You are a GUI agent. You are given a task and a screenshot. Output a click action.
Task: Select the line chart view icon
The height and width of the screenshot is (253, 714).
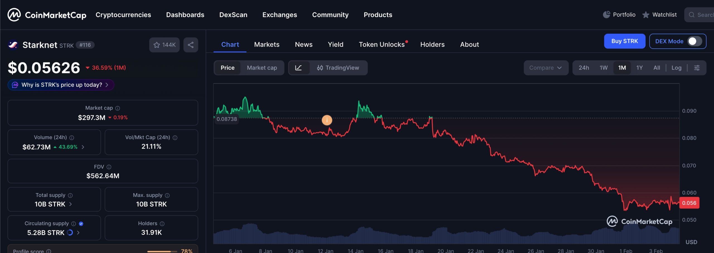click(x=298, y=68)
